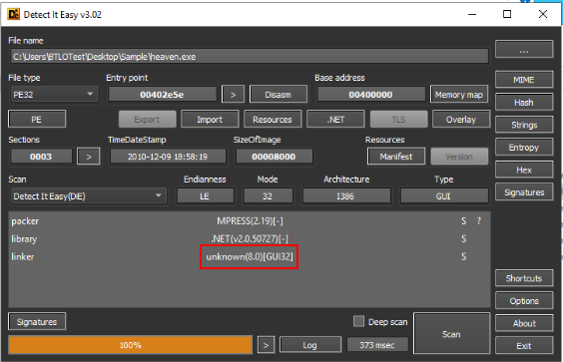Viewport: 563px width, 362px height.
Task: Open the Hex viewer
Action: [524, 170]
